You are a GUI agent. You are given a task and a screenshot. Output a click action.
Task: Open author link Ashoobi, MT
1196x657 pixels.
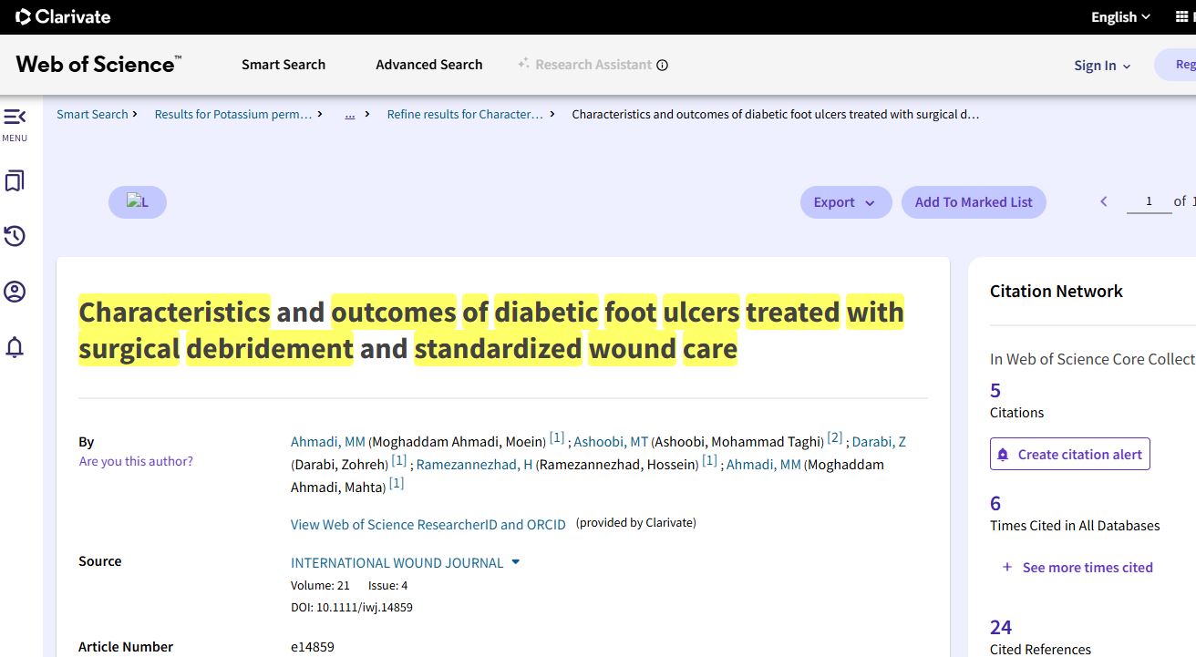click(611, 441)
